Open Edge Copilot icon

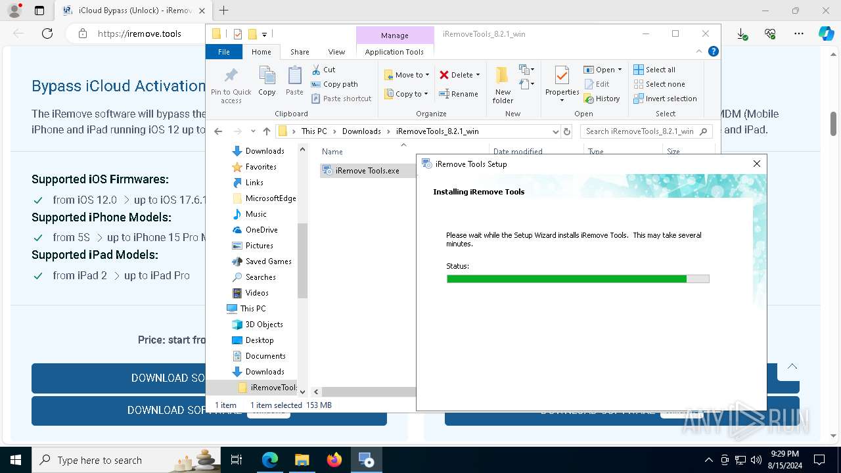point(826,34)
